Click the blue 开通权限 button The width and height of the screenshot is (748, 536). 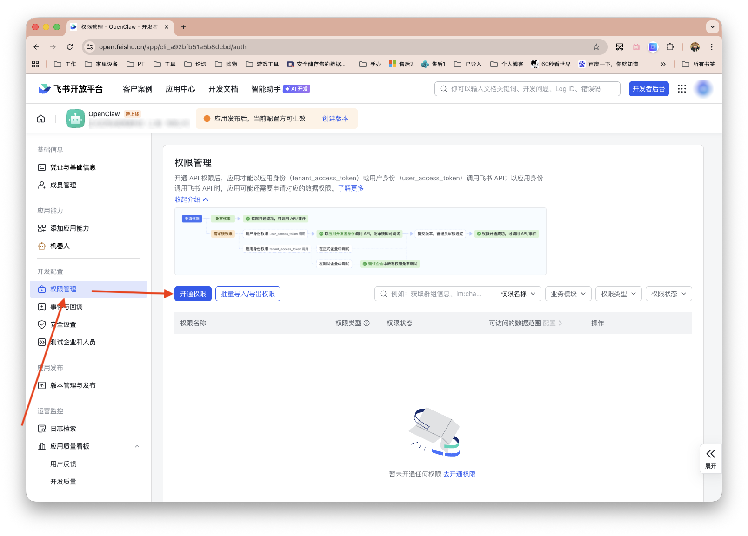pos(193,294)
